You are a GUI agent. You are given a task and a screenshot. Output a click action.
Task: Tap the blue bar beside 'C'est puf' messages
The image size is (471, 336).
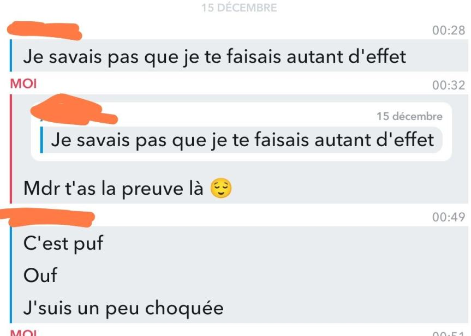pos(11,275)
